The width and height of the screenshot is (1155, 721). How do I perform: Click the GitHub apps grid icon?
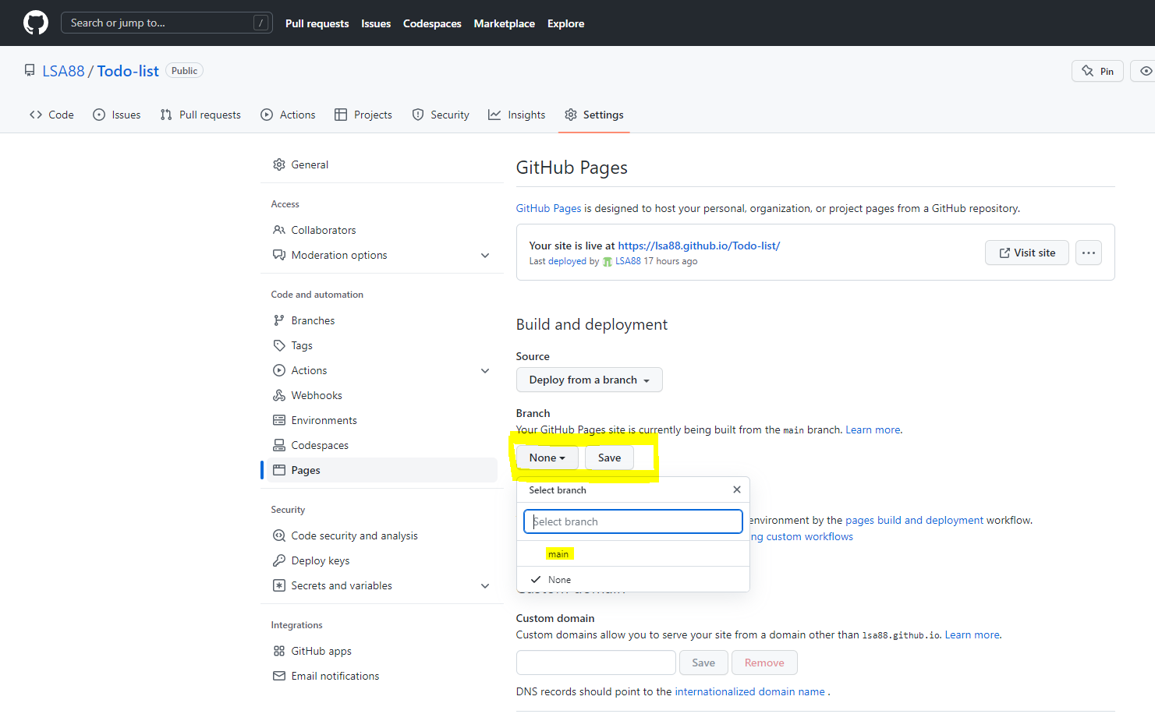pyautogui.click(x=279, y=651)
